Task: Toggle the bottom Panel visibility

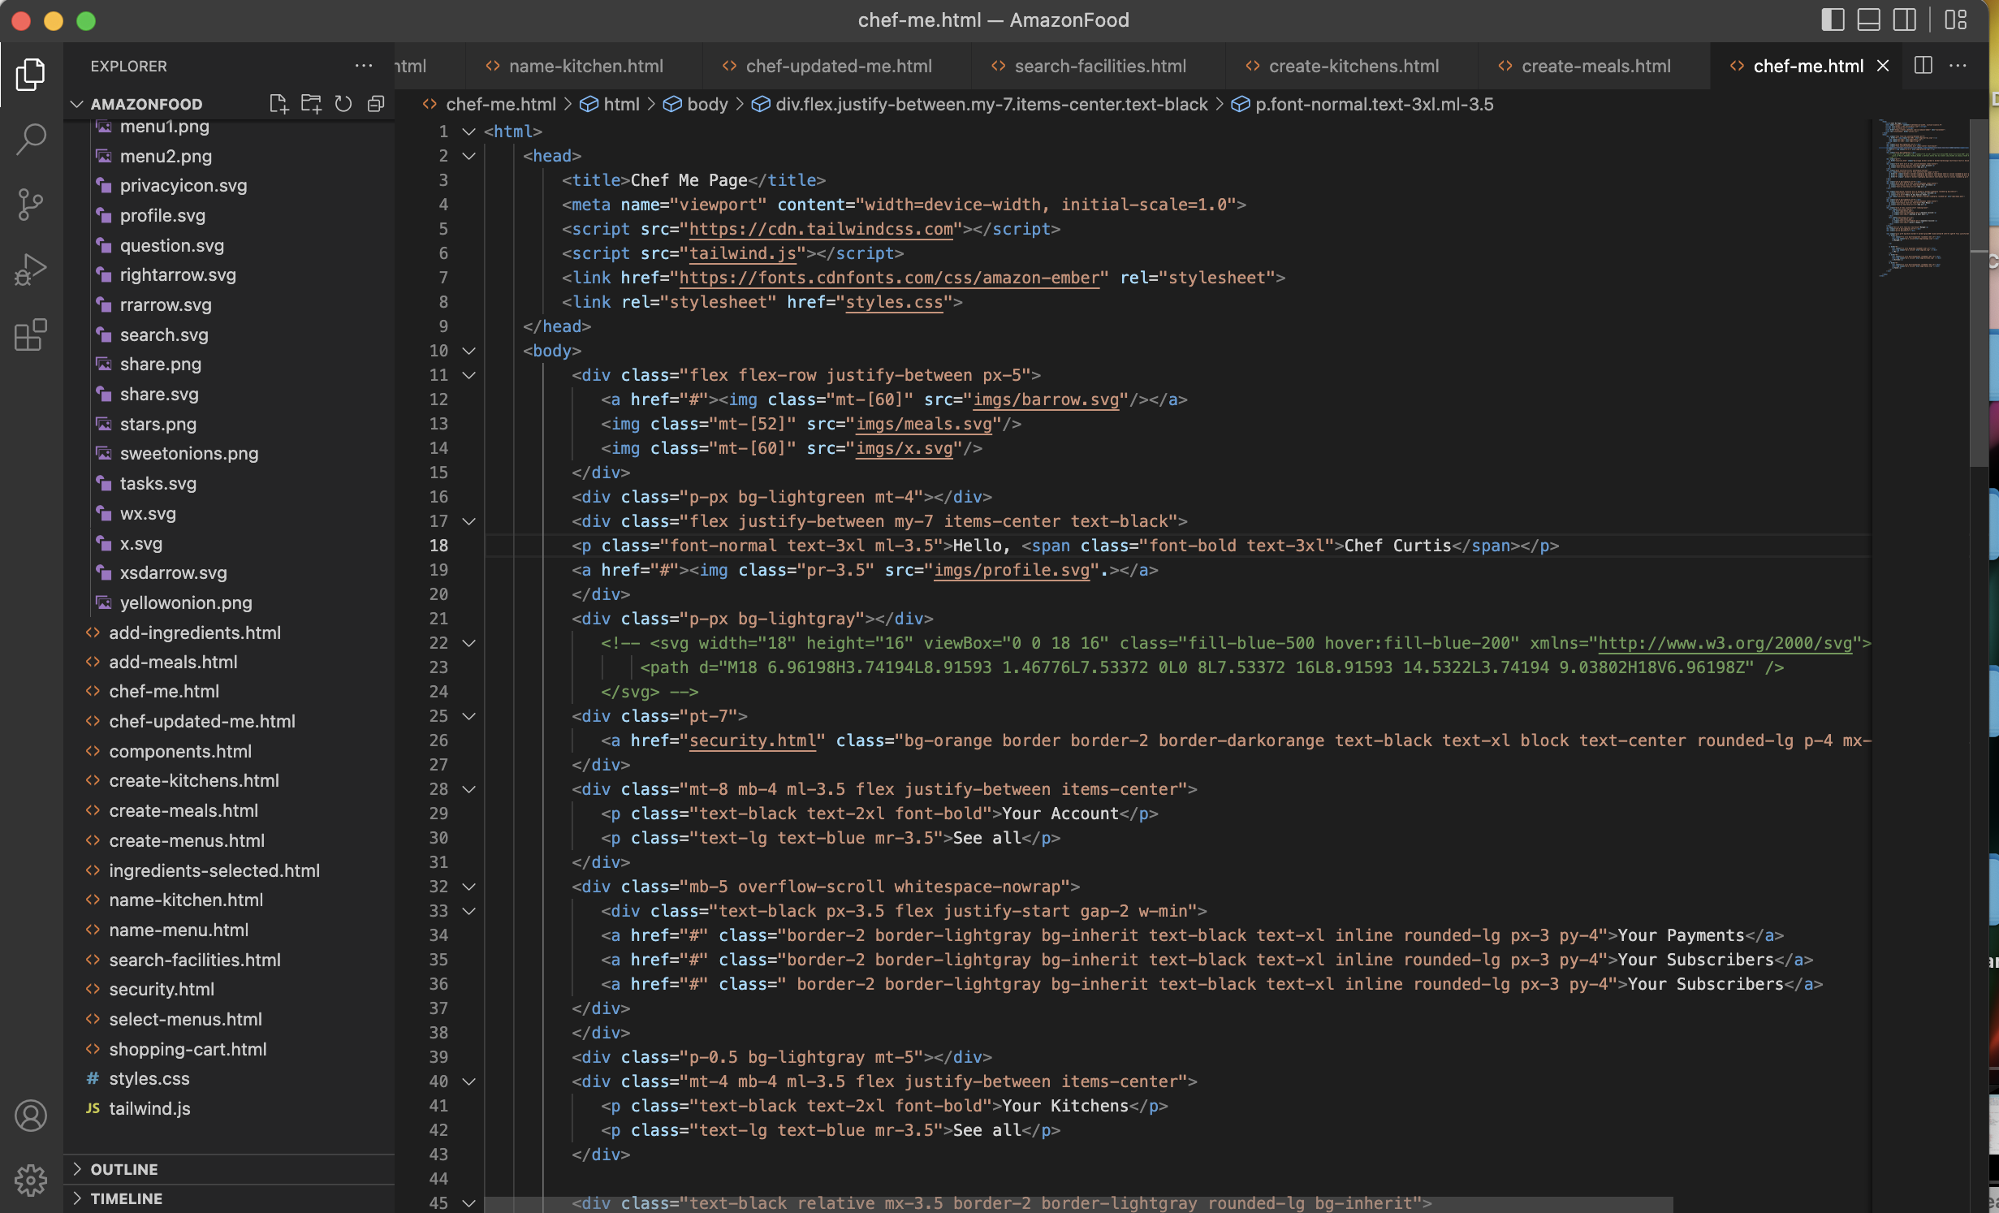Action: [x=1868, y=19]
